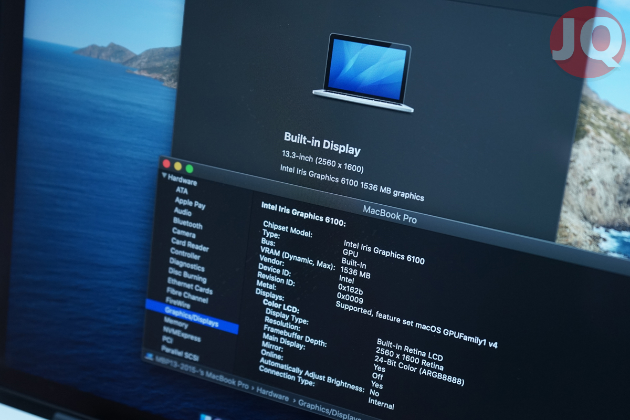Open the Card Reader sidebar entry
630x420 pixels.
point(190,244)
